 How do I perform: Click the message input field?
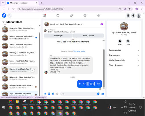[79, 94]
